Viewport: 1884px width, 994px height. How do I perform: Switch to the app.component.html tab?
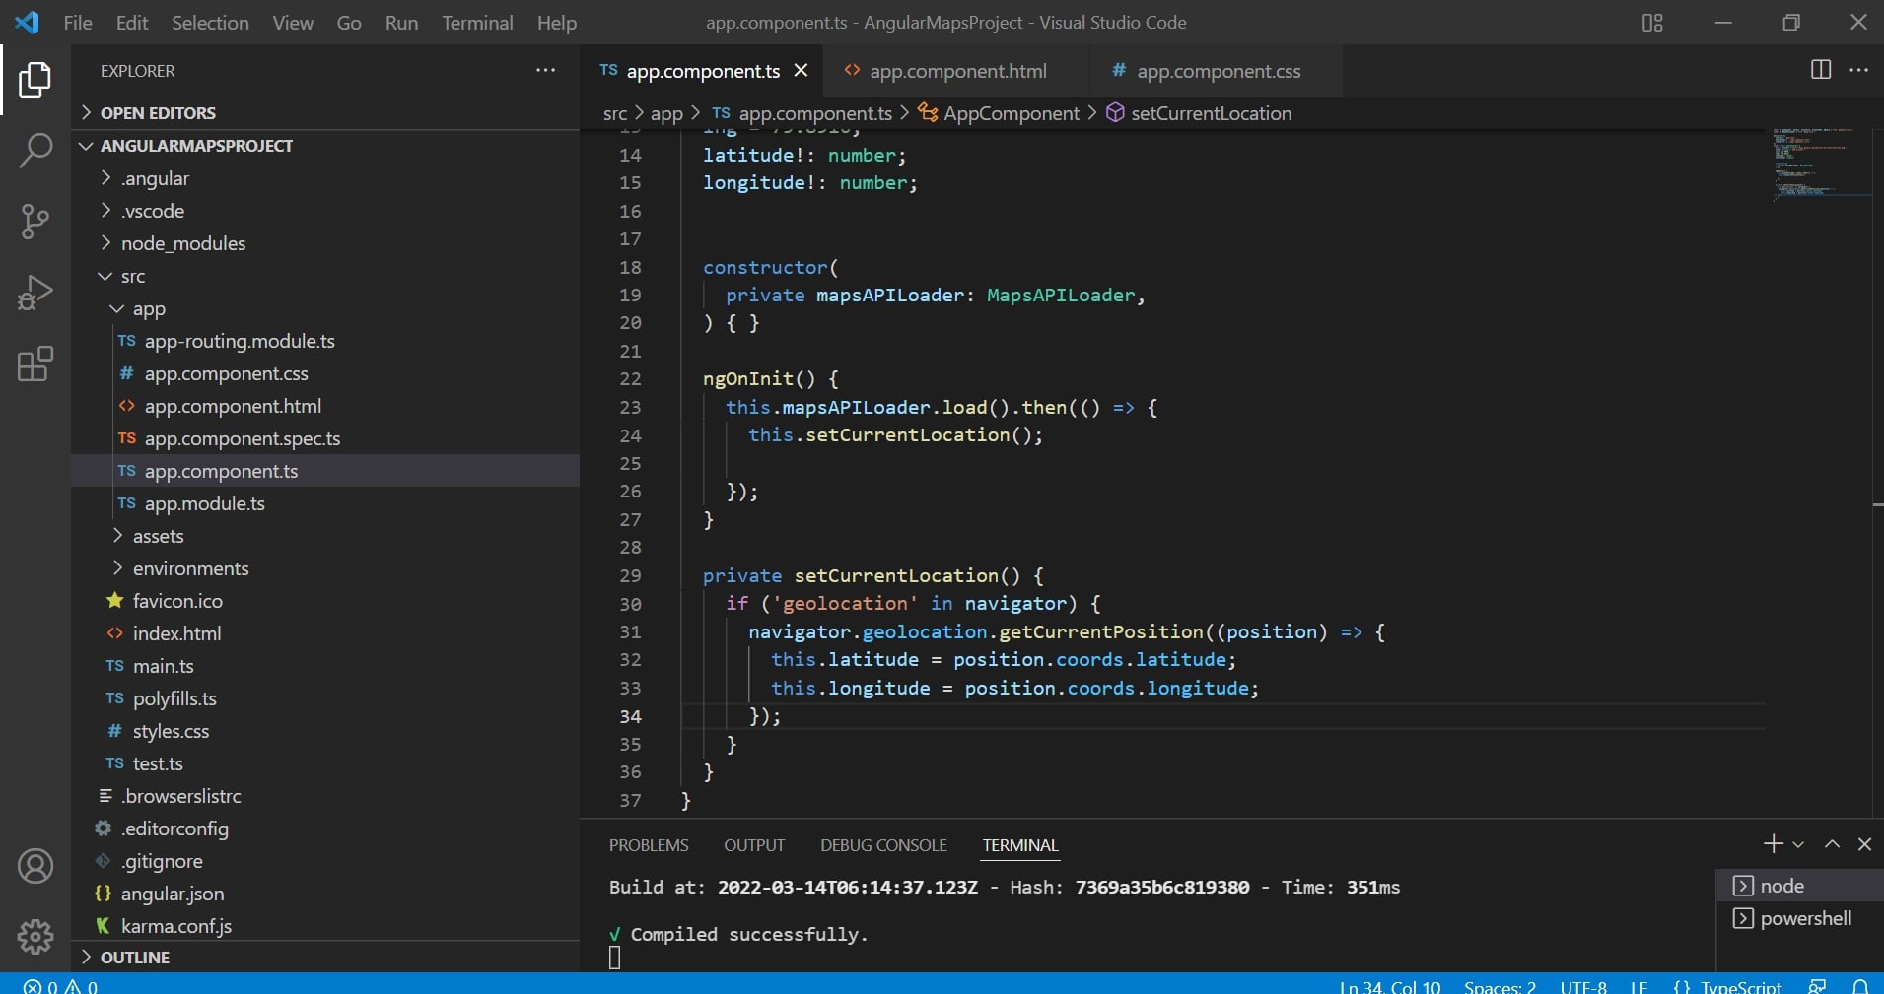(957, 71)
